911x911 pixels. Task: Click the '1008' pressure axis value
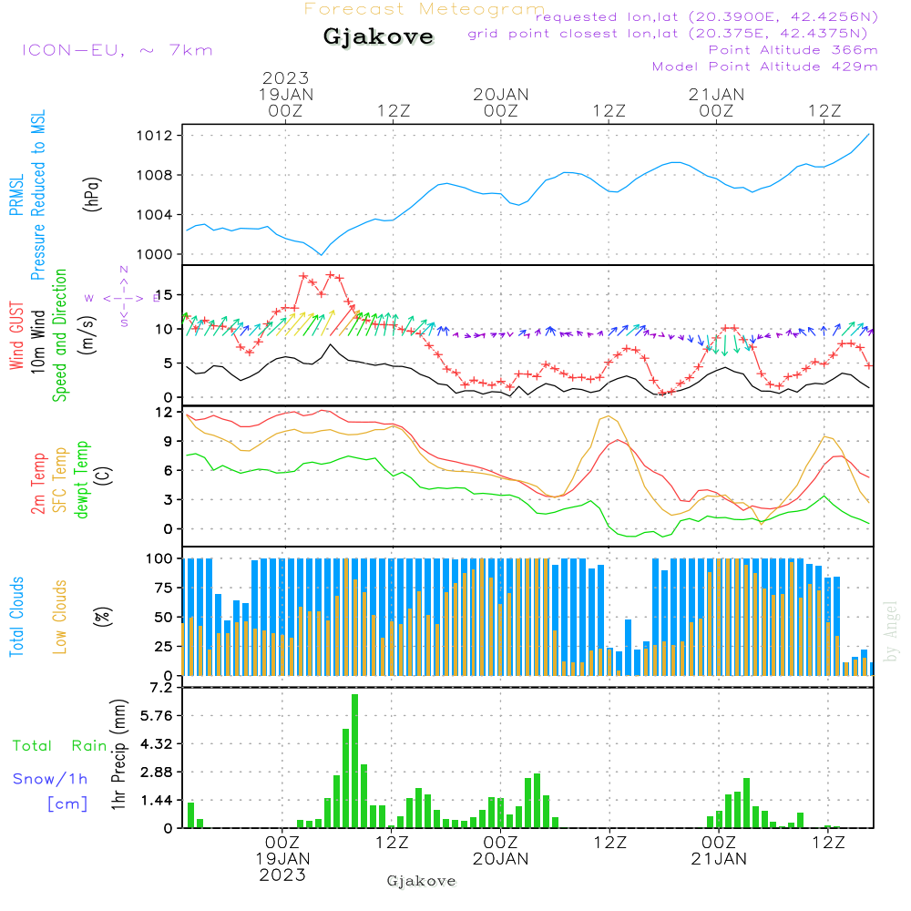(155, 176)
